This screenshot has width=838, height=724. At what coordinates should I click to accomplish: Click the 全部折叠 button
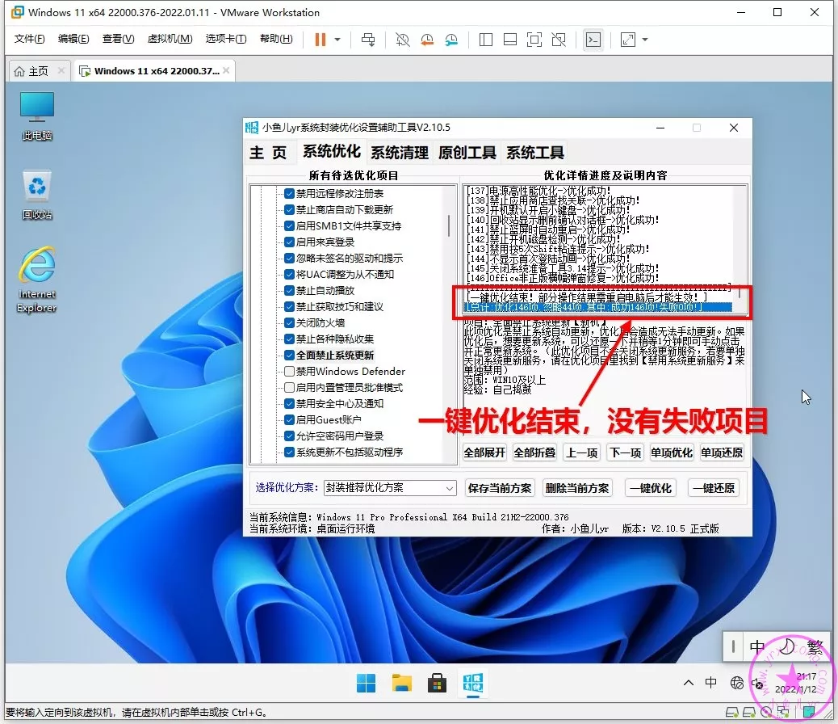[534, 452]
